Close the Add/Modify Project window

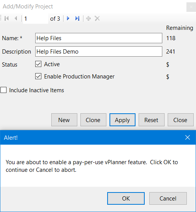pos(191,7)
